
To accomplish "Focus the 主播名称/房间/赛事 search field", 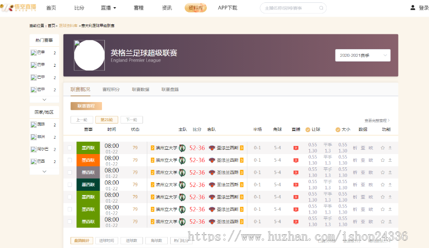I will coord(293,8).
